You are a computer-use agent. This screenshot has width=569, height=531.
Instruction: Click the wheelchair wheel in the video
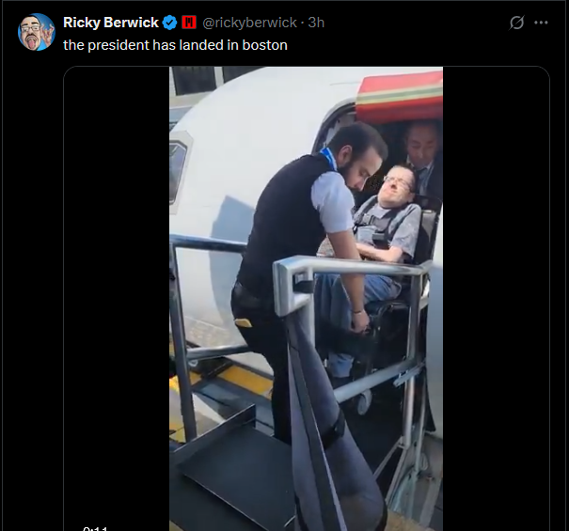pos(364,400)
